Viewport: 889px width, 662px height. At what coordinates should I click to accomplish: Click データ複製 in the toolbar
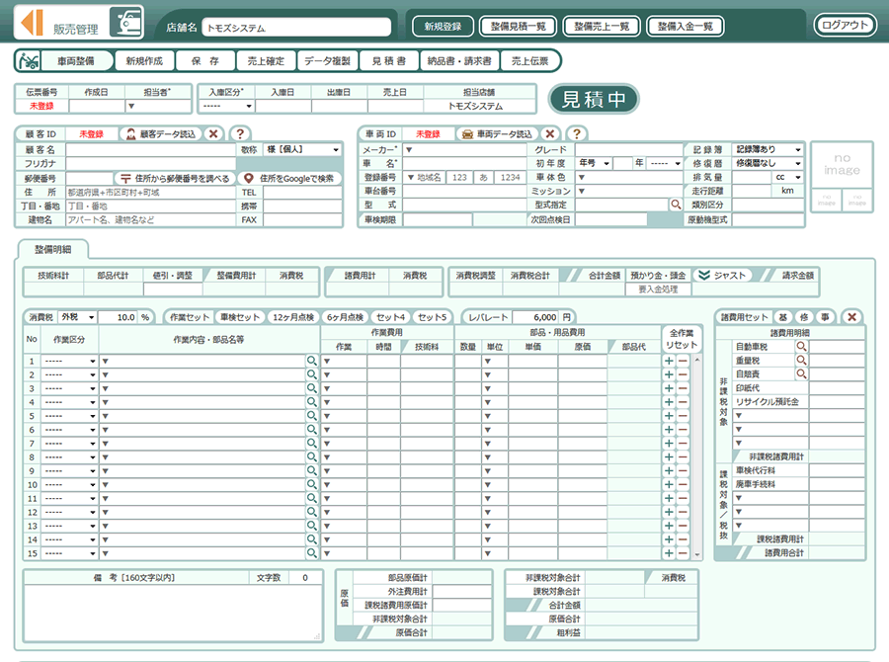(327, 60)
